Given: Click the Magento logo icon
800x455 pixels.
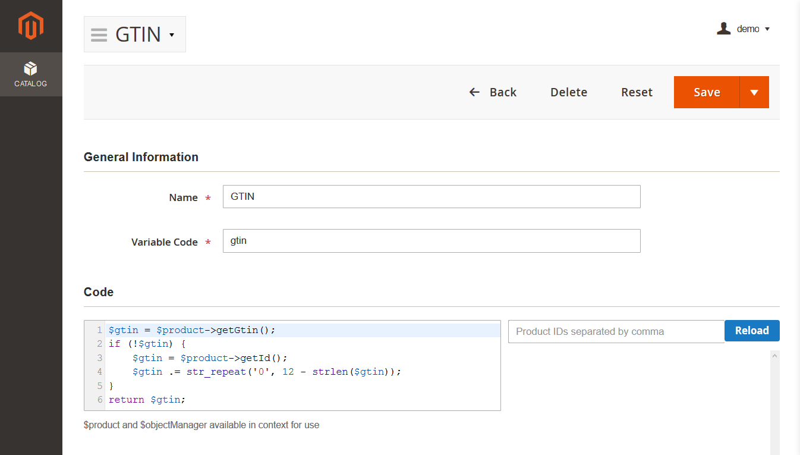Looking at the screenshot, I should pyautogui.click(x=31, y=26).
